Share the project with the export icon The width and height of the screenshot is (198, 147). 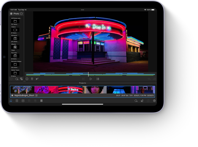pyautogui.click(x=148, y=101)
